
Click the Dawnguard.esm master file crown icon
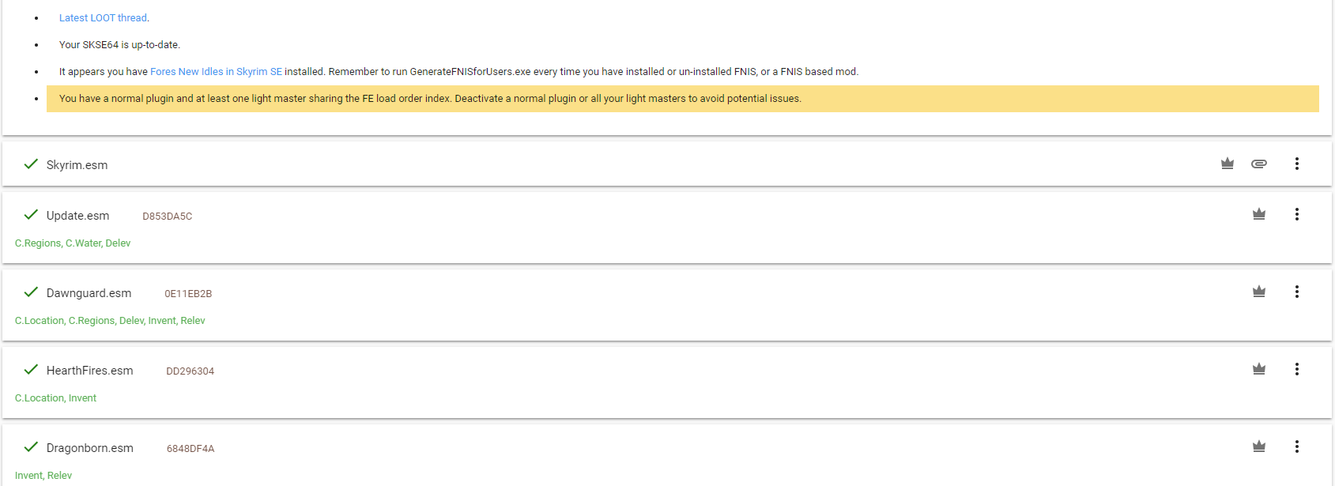1259,292
